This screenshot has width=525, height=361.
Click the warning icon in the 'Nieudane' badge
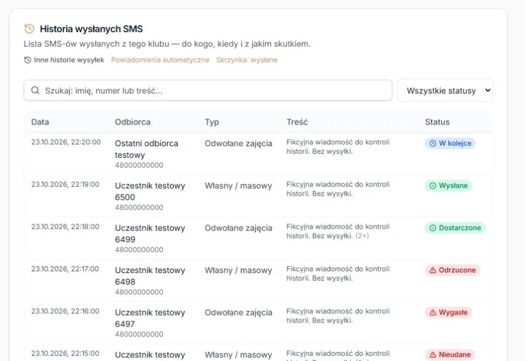[x=433, y=355]
